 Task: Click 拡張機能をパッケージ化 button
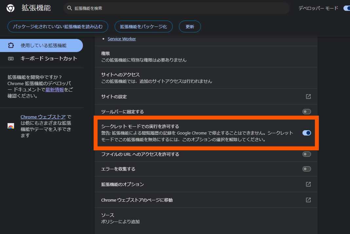coord(144,27)
